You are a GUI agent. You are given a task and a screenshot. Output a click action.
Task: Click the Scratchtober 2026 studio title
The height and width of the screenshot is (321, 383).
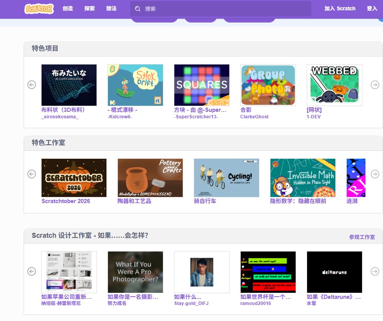click(66, 201)
